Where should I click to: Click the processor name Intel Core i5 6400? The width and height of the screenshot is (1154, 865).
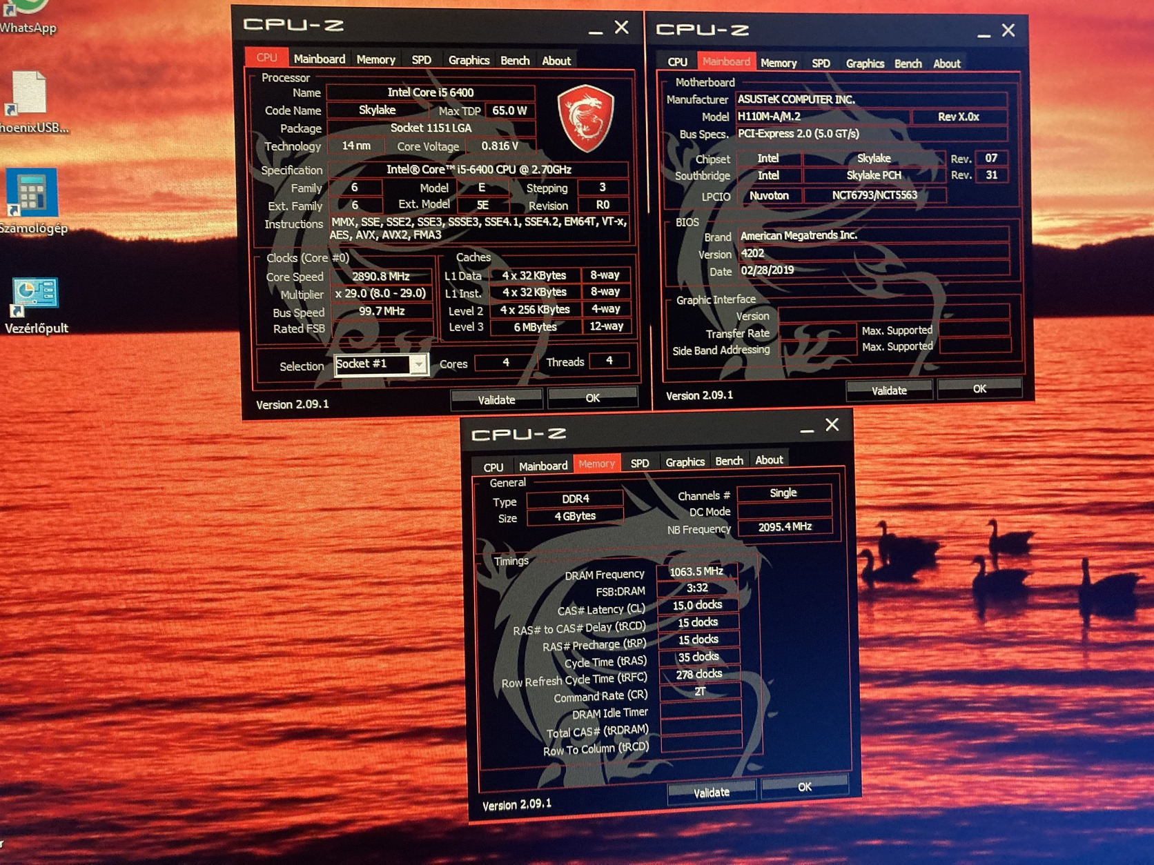point(431,92)
